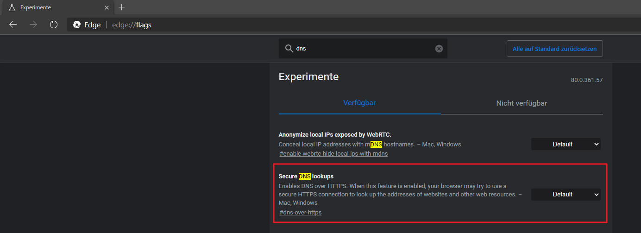Clear the dns search with the X icon
Image resolution: width=641 pixels, height=233 pixels.
(439, 49)
